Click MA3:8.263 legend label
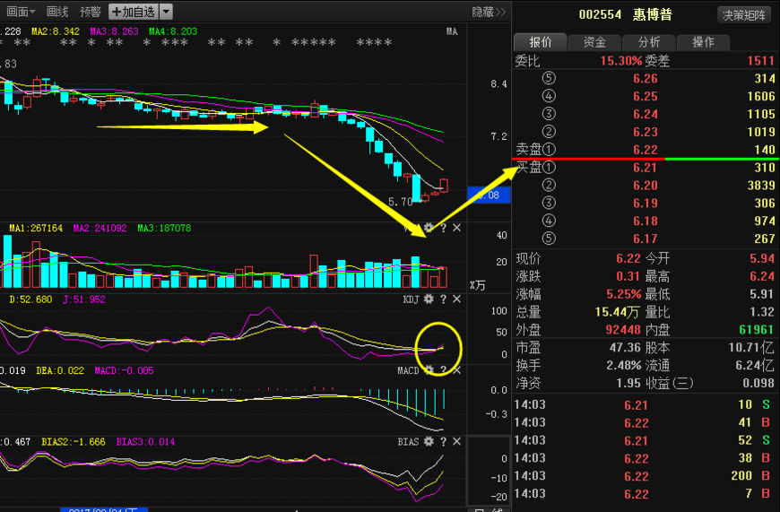The image size is (780, 512). pyautogui.click(x=114, y=31)
